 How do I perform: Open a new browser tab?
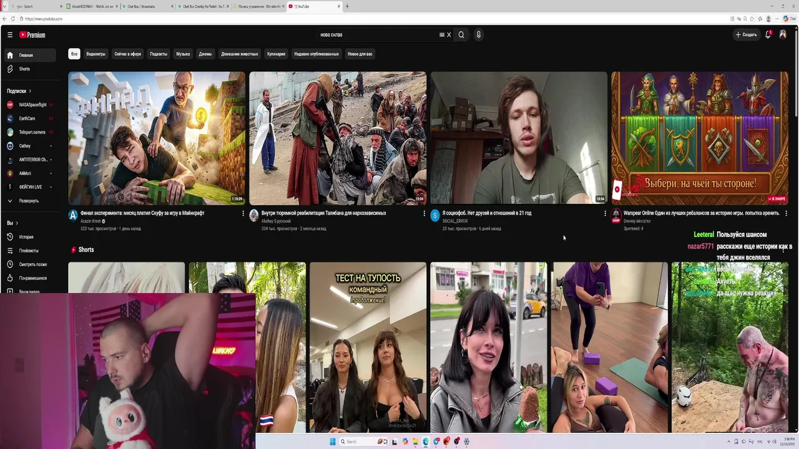point(347,6)
